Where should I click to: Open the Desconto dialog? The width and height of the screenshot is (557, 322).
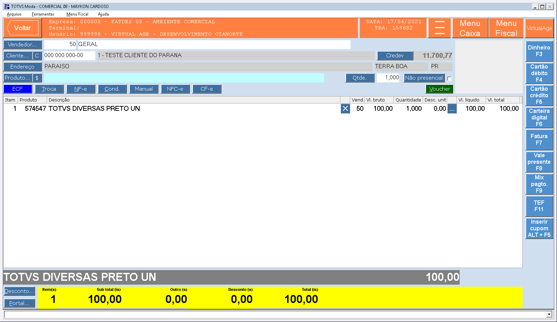point(19,291)
